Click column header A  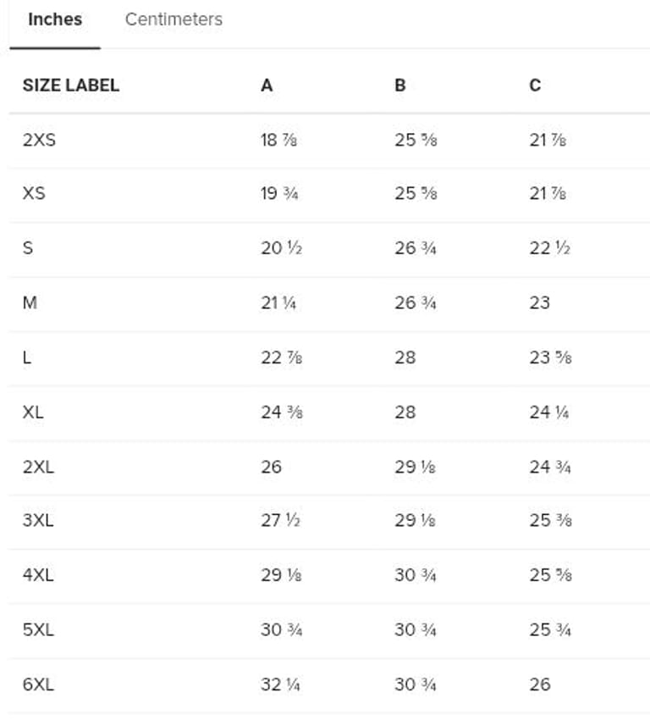pyautogui.click(x=267, y=85)
